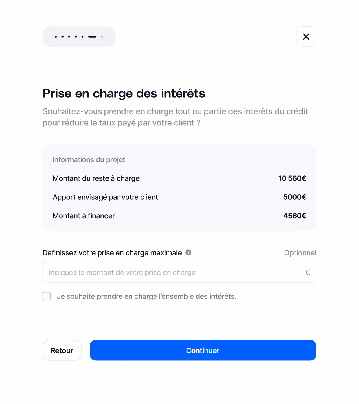
Task: Select the third dot in the step indicator
Action: point(69,37)
